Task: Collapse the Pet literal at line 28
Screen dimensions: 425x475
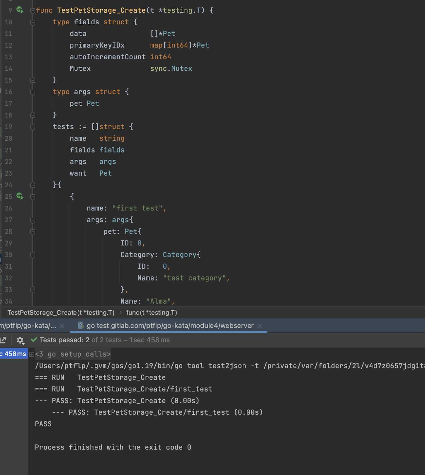Action: [33, 232]
